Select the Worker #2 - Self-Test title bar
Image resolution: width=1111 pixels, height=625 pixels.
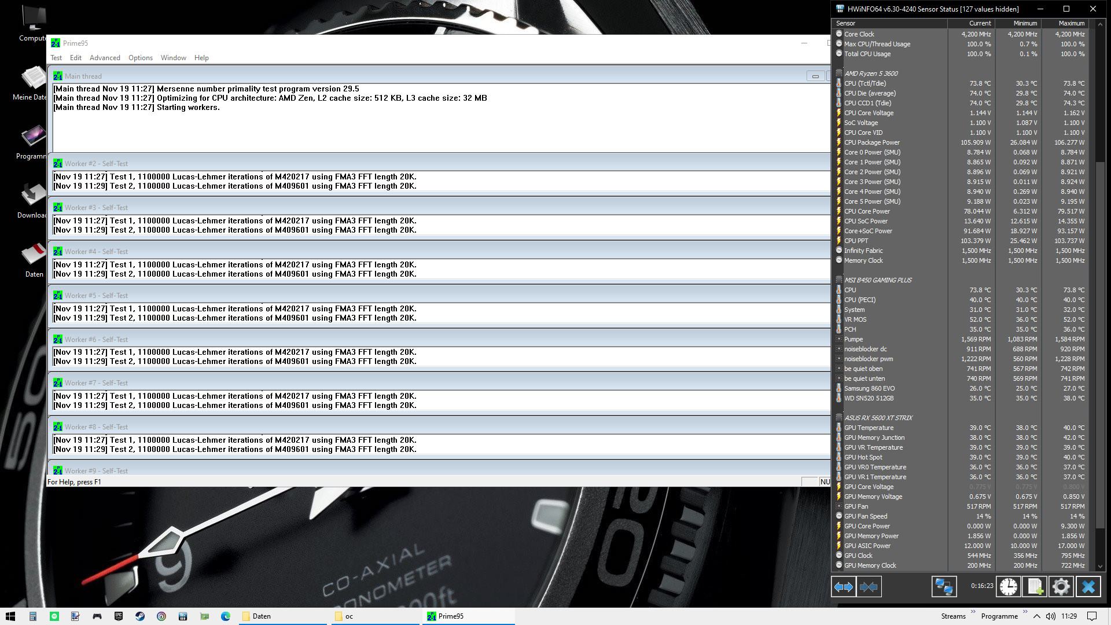point(440,164)
